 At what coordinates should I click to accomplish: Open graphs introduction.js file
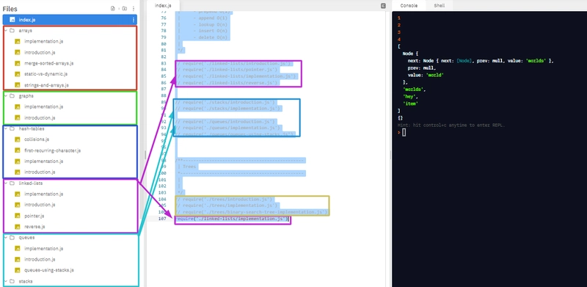point(40,117)
